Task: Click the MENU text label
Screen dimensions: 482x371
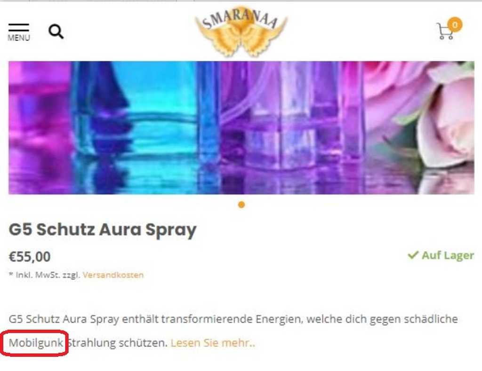Action: coord(19,38)
